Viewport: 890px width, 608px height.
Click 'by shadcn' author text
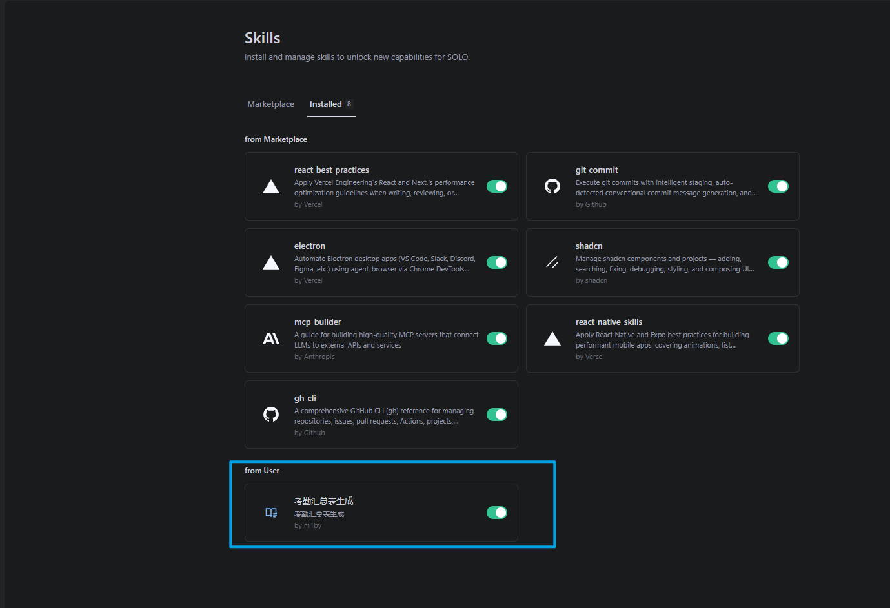pos(591,280)
